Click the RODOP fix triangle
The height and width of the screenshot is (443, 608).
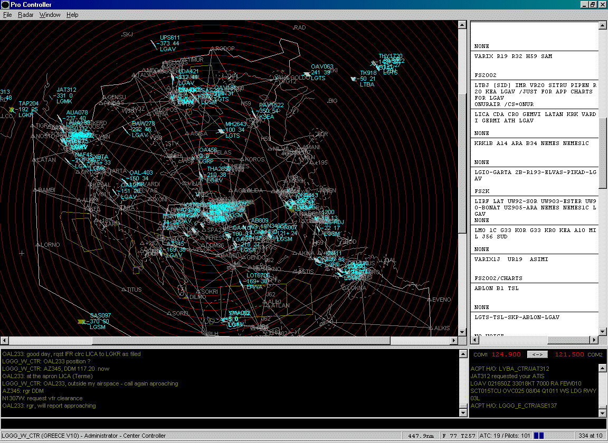[213, 49]
